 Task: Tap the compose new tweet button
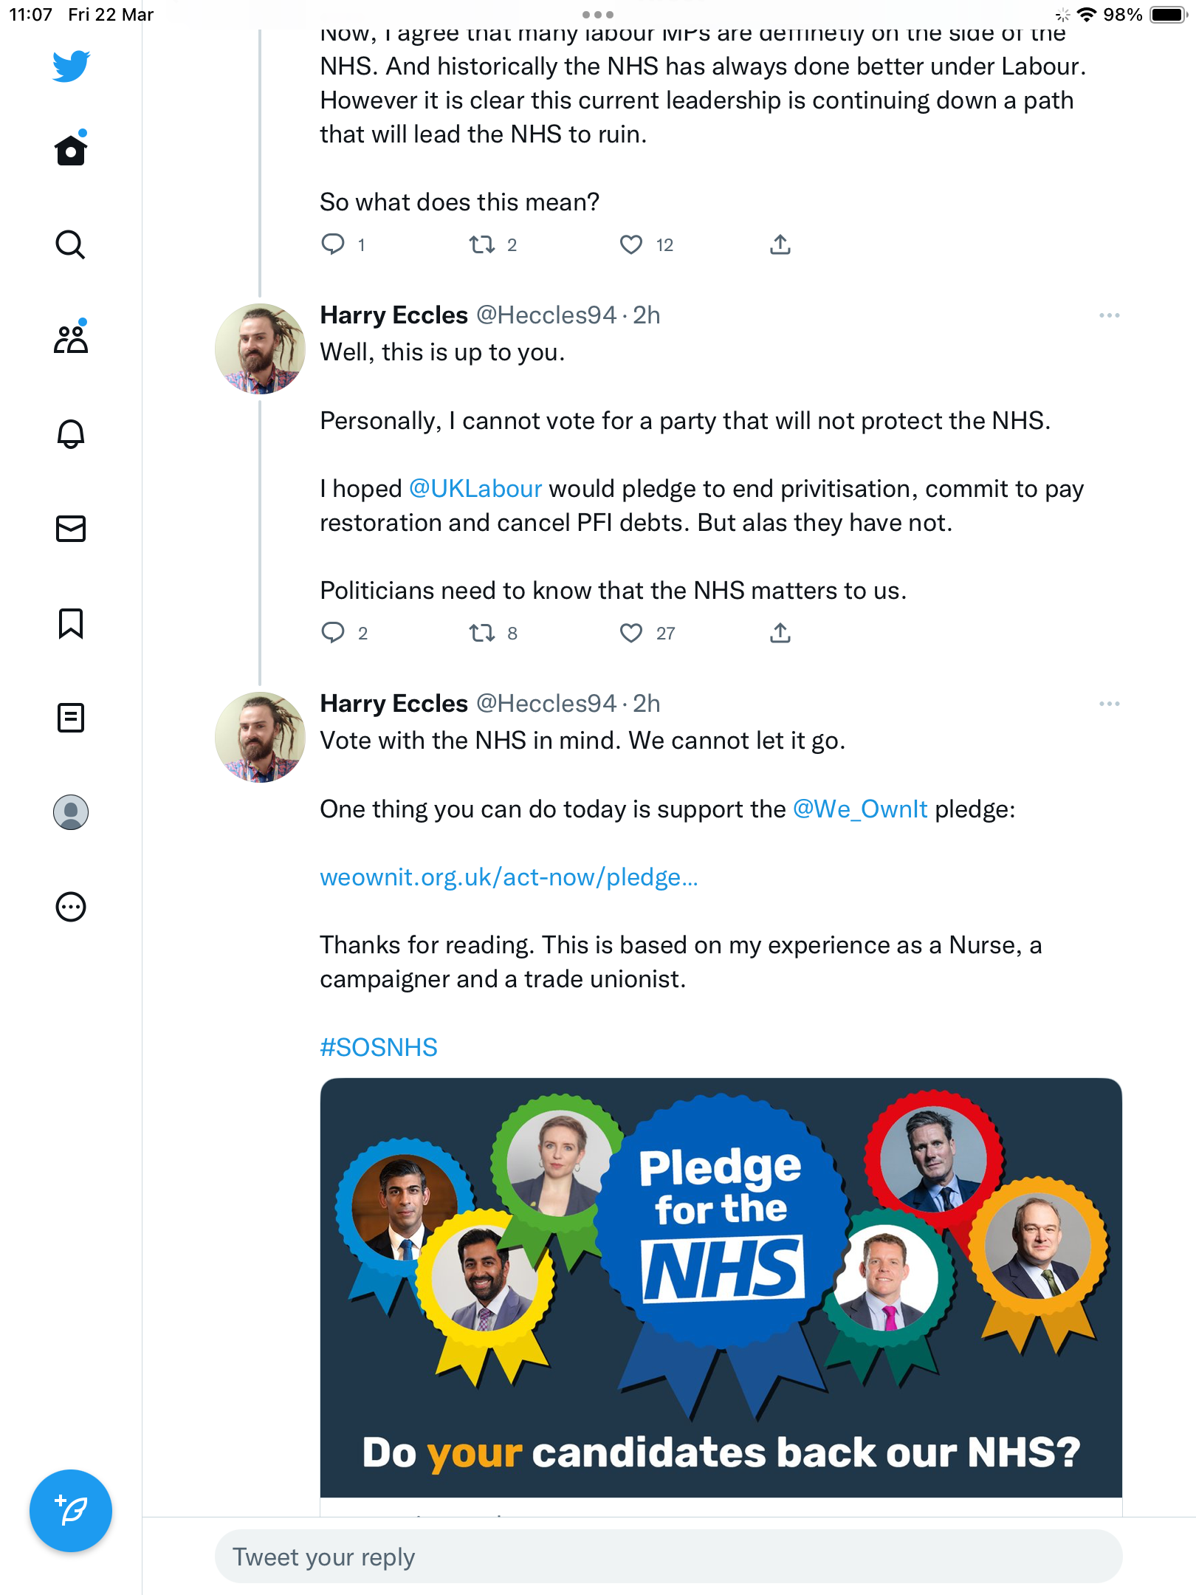click(71, 1510)
